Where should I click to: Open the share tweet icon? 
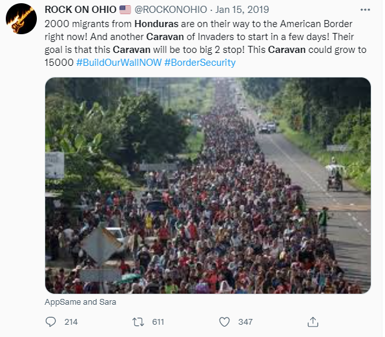[x=313, y=322]
